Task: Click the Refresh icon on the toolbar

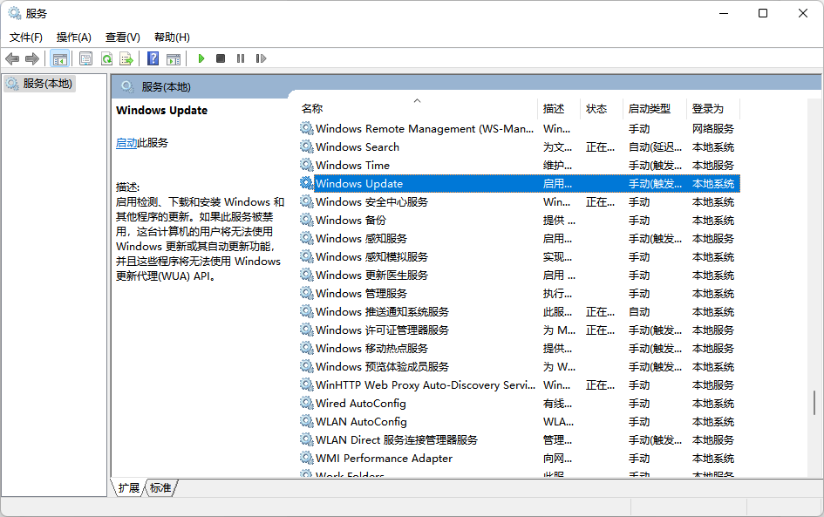Action: tap(106, 58)
